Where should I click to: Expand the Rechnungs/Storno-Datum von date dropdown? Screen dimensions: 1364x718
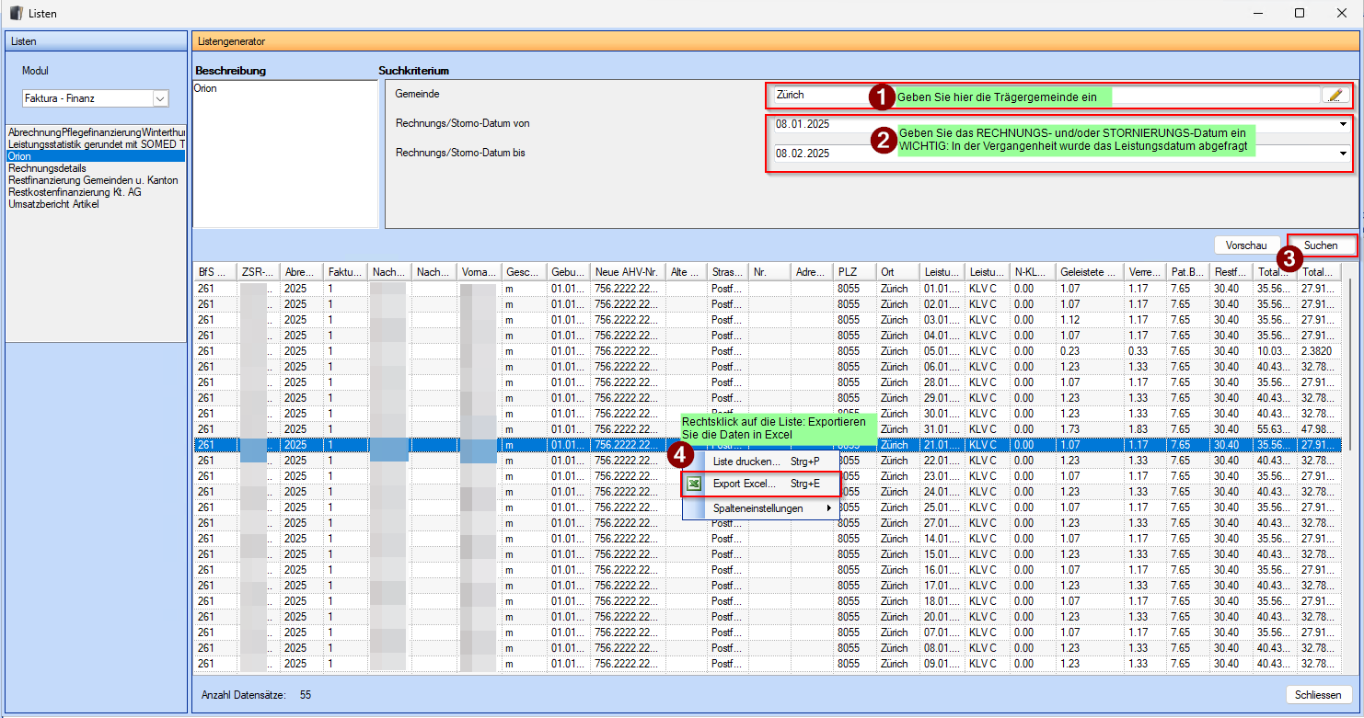pos(1343,124)
